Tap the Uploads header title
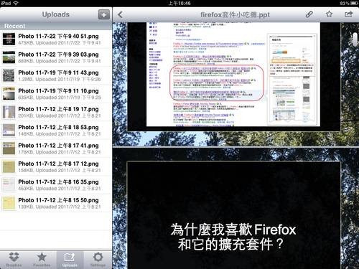This screenshot has height=269, width=359. tap(56, 14)
